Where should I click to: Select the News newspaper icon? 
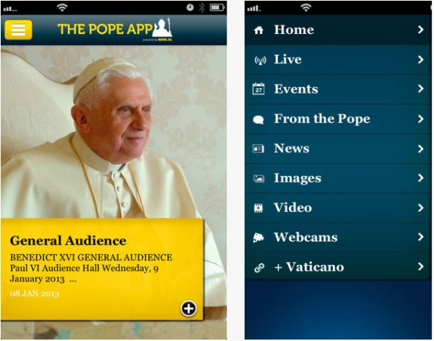(258, 149)
